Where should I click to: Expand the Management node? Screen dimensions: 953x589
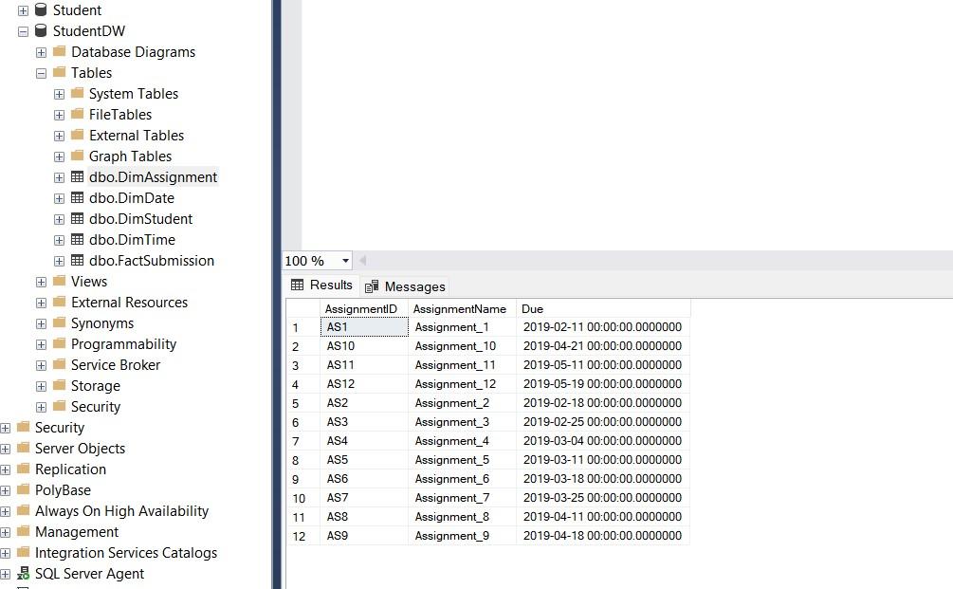pyautogui.click(x=7, y=532)
